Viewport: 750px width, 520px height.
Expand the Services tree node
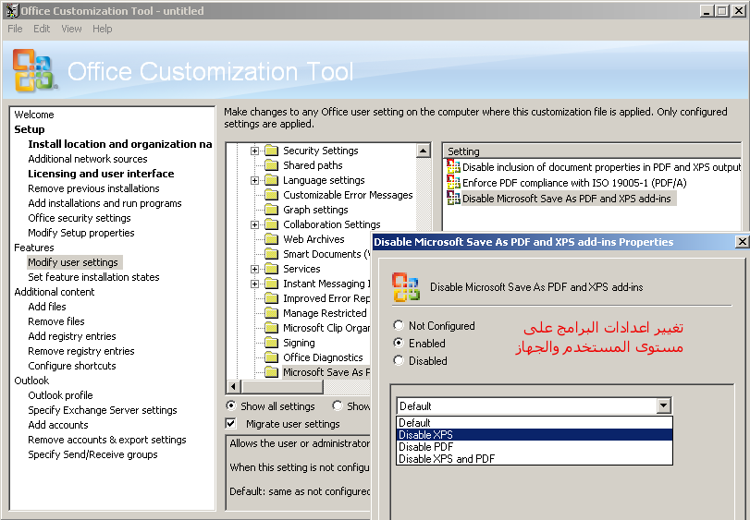tap(254, 270)
